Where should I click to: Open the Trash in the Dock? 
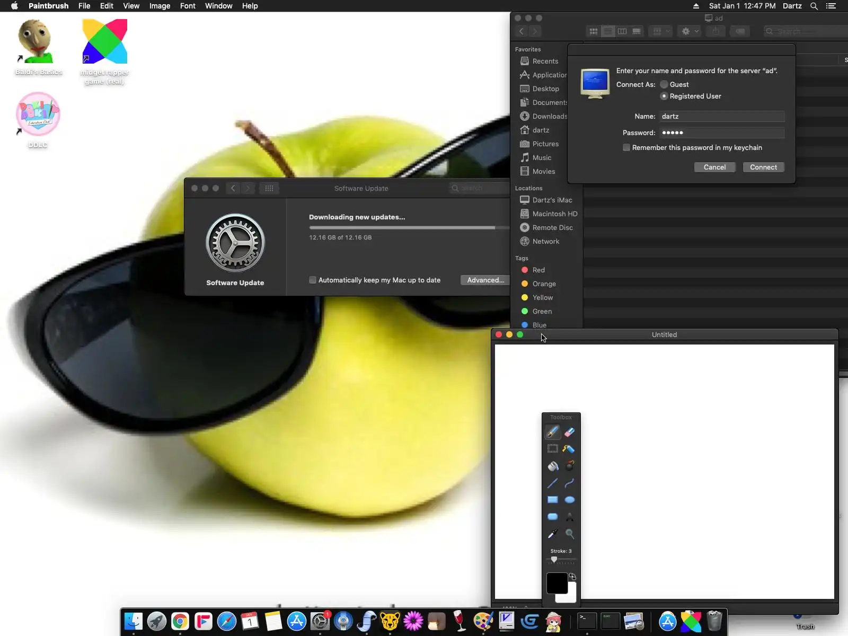(x=714, y=621)
